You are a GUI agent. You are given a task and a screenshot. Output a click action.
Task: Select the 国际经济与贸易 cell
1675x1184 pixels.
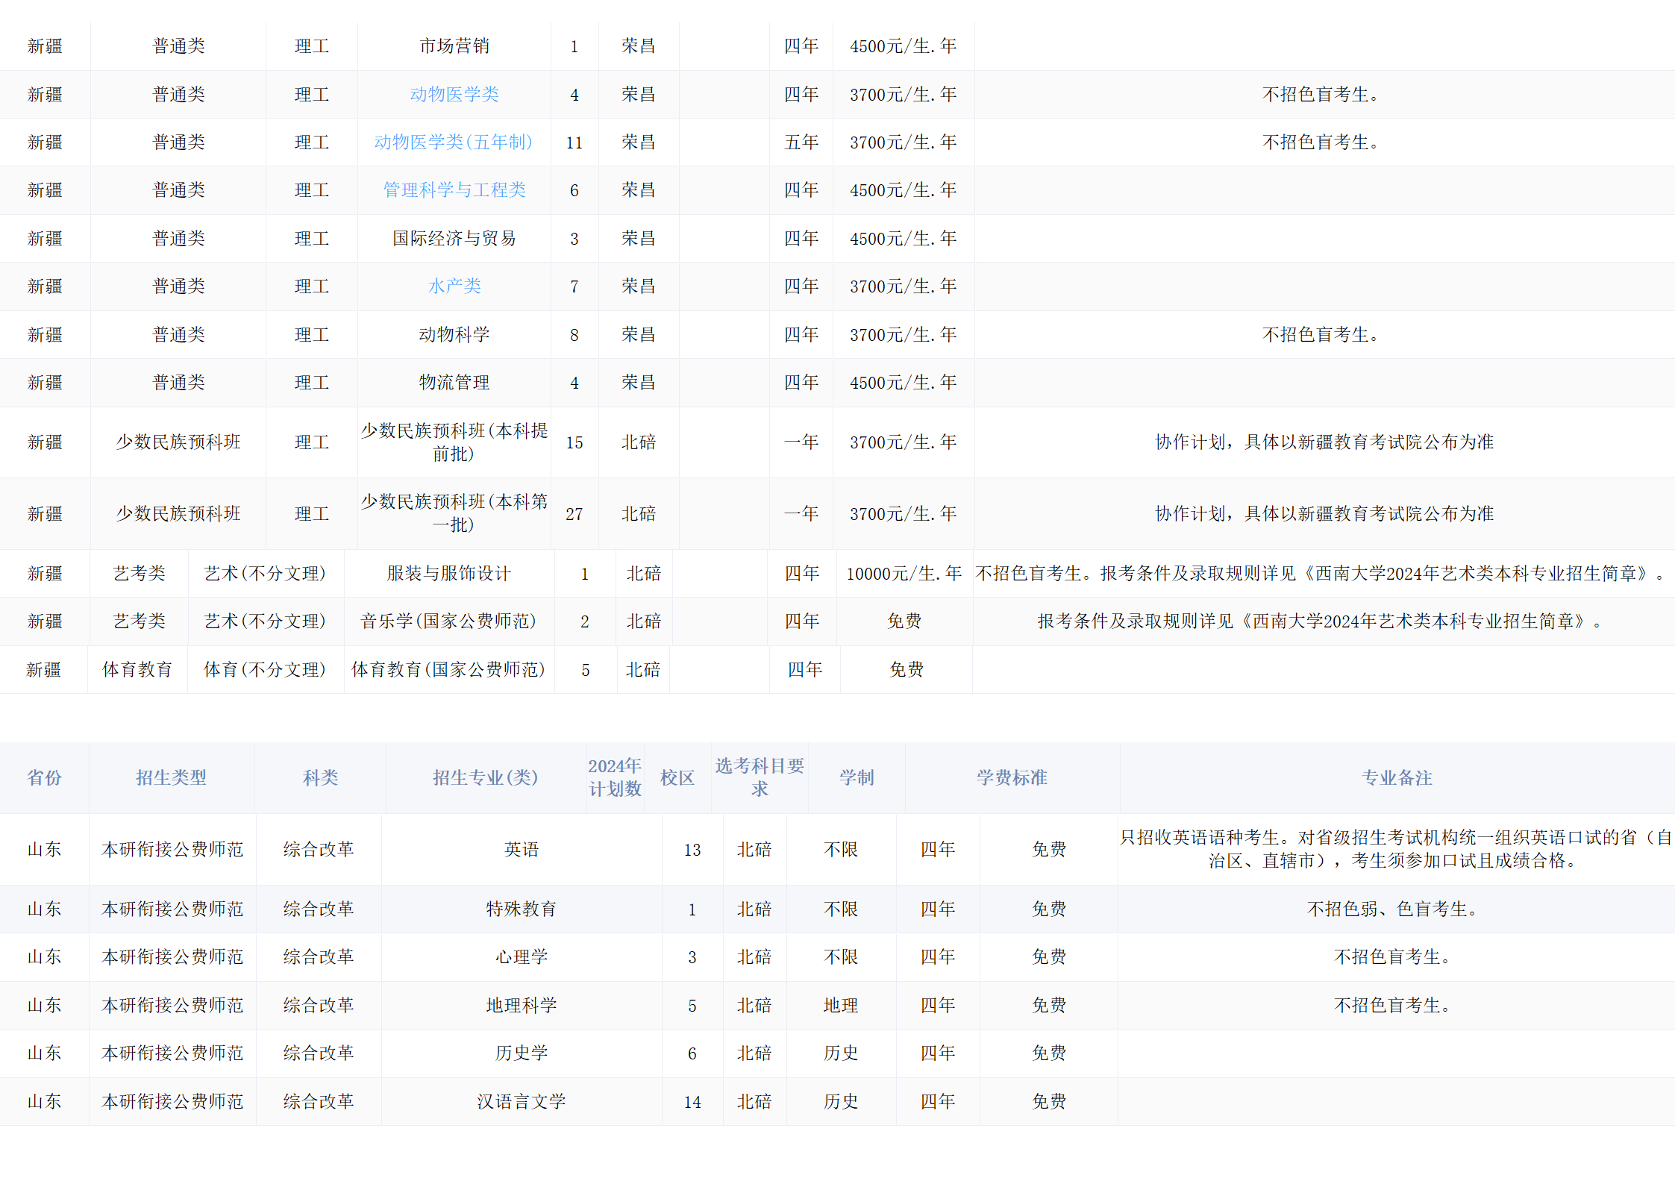click(x=454, y=239)
